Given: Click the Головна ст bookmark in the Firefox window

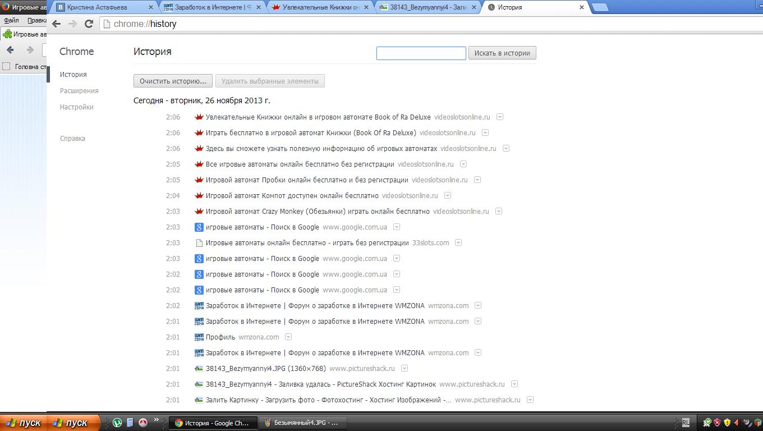Looking at the screenshot, I should tap(25, 67).
